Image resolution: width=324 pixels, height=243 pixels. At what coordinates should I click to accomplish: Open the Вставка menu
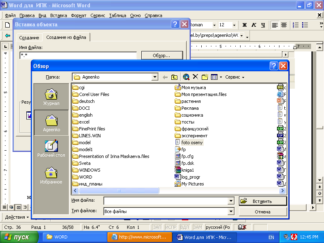click(x=58, y=15)
